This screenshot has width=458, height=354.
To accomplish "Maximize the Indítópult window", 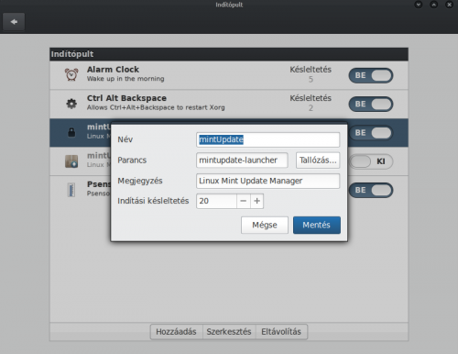I will (434, 5).
